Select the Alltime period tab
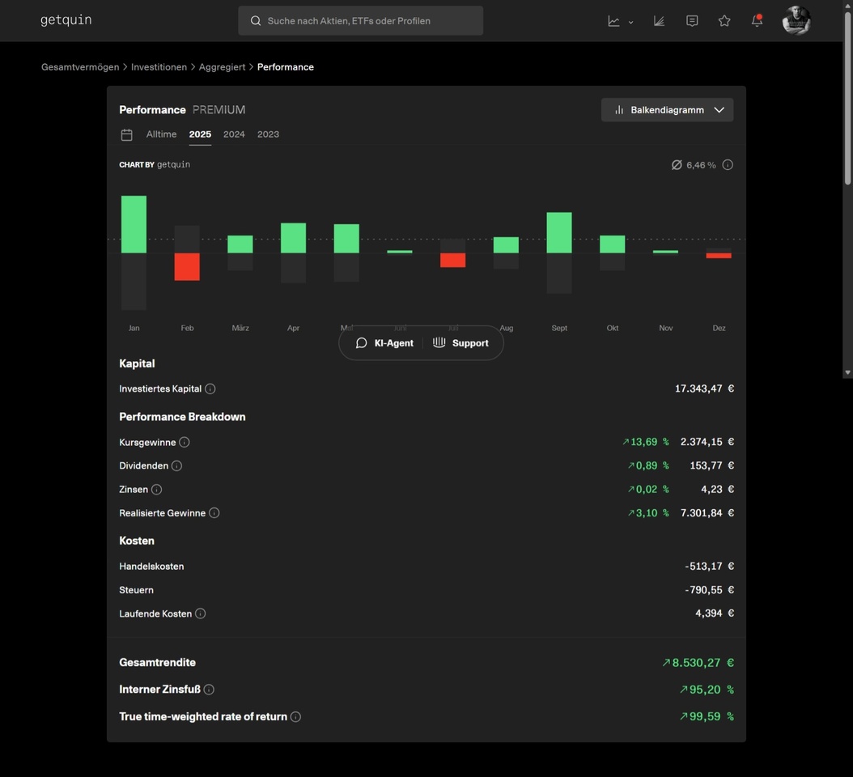The image size is (853, 777). click(161, 134)
